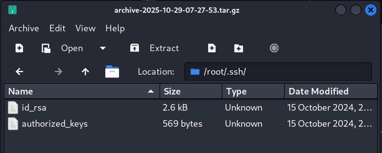
Task: Expand the Open recent dropdown arrow
Action: pos(103,48)
